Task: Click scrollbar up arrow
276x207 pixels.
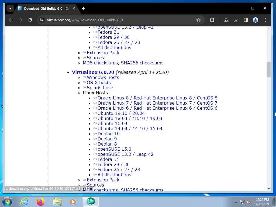Action: click(x=269, y=29)
